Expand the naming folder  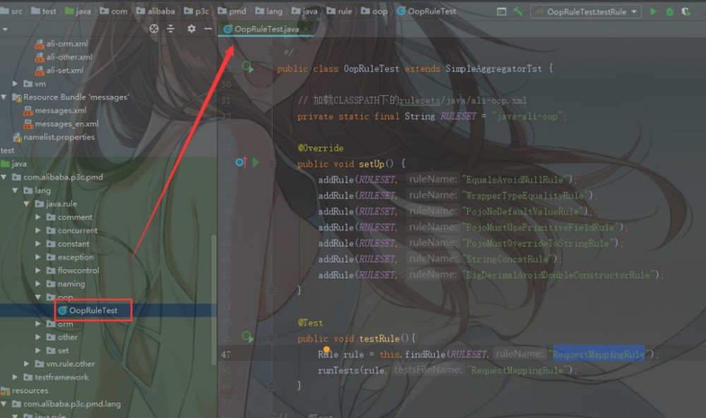[38, 284]
